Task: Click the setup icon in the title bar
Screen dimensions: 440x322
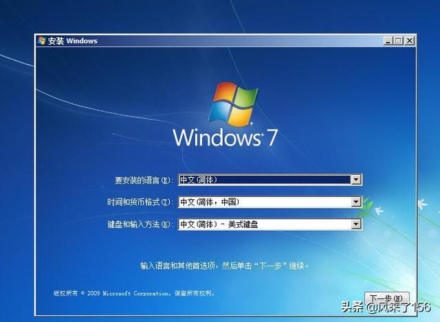Action: (41, 41)
